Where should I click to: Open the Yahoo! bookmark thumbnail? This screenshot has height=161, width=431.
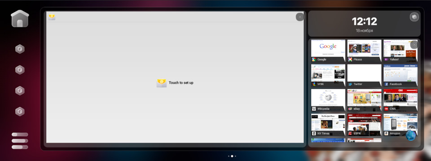(x=400, y=51)
